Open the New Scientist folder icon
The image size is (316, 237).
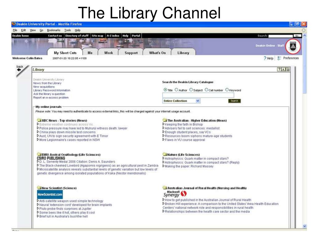coord(39,188)
